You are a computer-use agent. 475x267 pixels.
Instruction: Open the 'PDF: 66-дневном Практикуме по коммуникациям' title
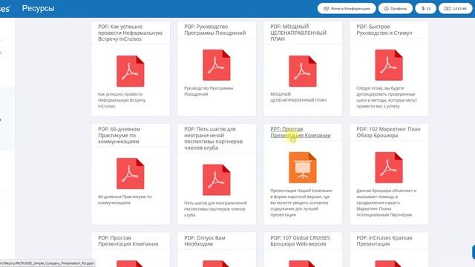pos(119,135)
